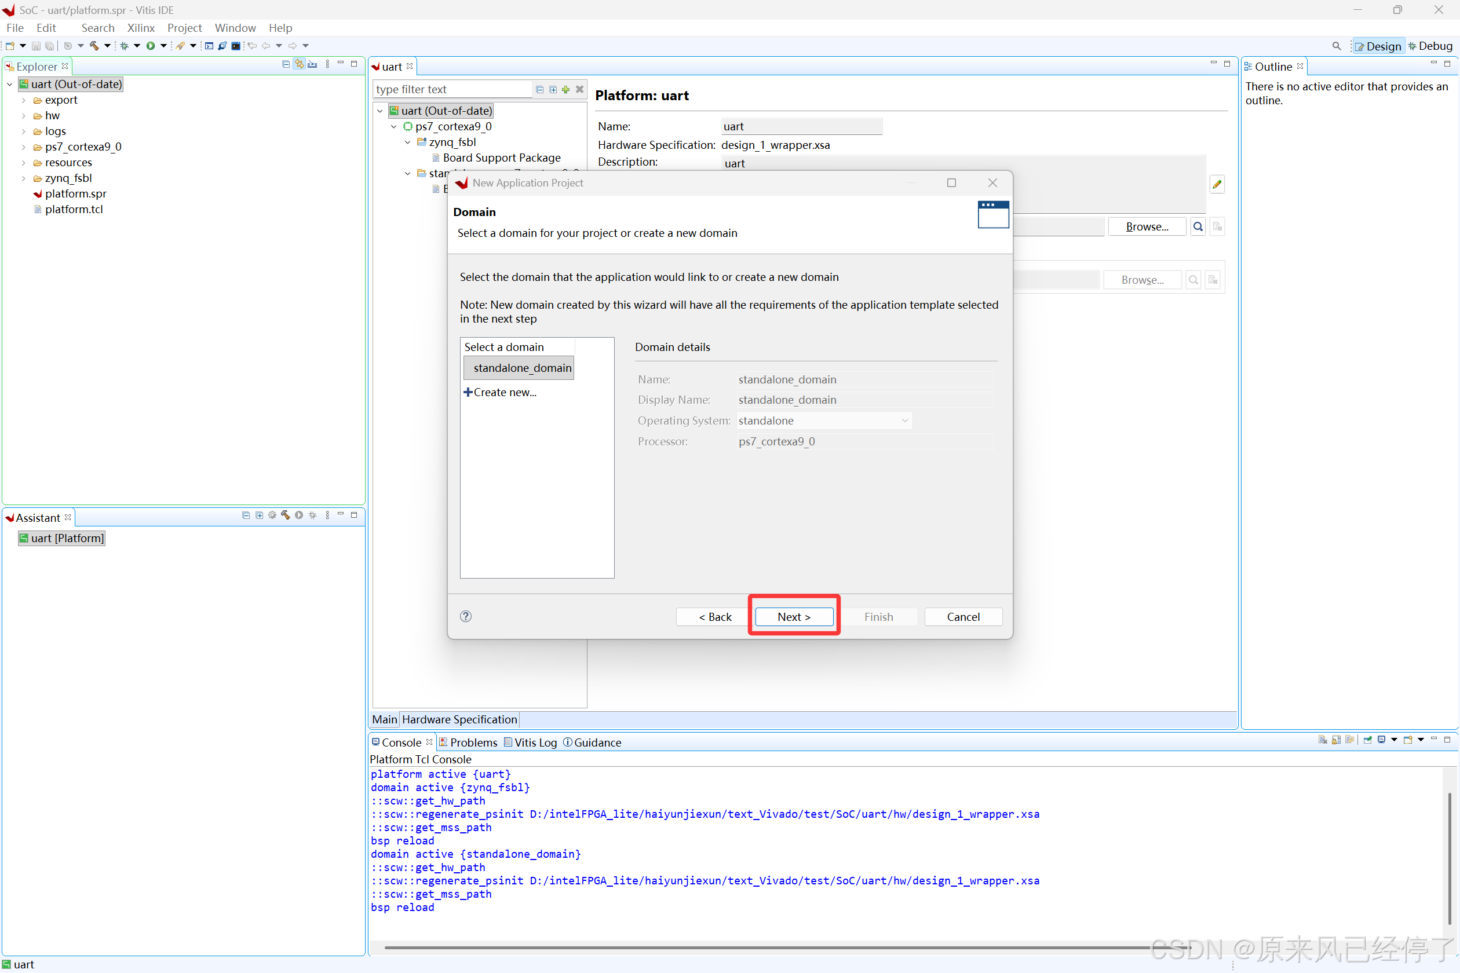Expand the zynq_fsbl folder in Explorer

pos(24,178)
